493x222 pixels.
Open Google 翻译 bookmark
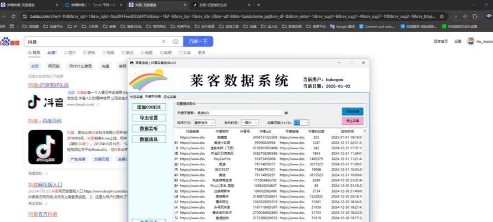point(343,27)
